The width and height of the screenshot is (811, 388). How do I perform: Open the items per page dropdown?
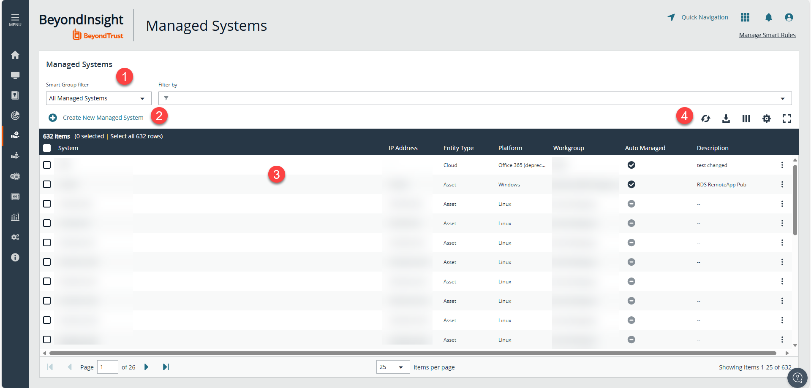point(393,367)
